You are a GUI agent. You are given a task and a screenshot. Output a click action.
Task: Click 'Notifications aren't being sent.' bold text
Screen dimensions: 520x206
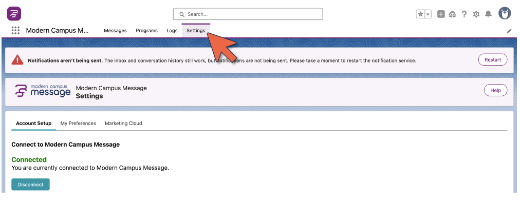65,60
